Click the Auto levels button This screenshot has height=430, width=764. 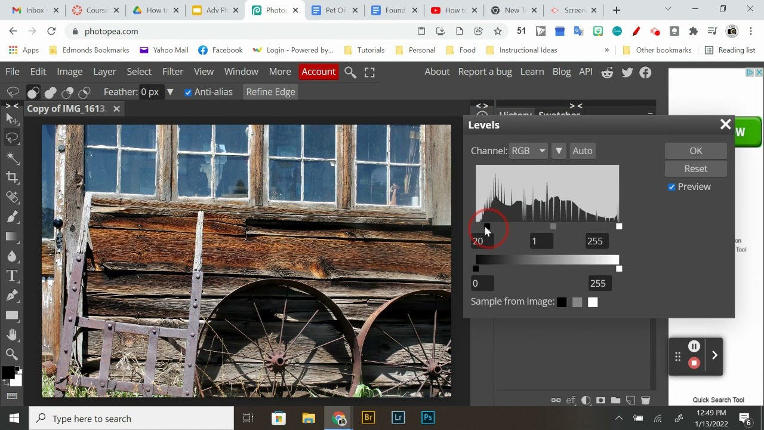point(582,150)
